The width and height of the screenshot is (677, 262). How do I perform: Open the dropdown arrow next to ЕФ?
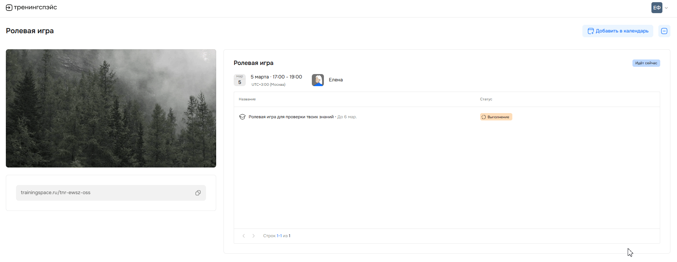pyautogui.click(x=666, y=8)
